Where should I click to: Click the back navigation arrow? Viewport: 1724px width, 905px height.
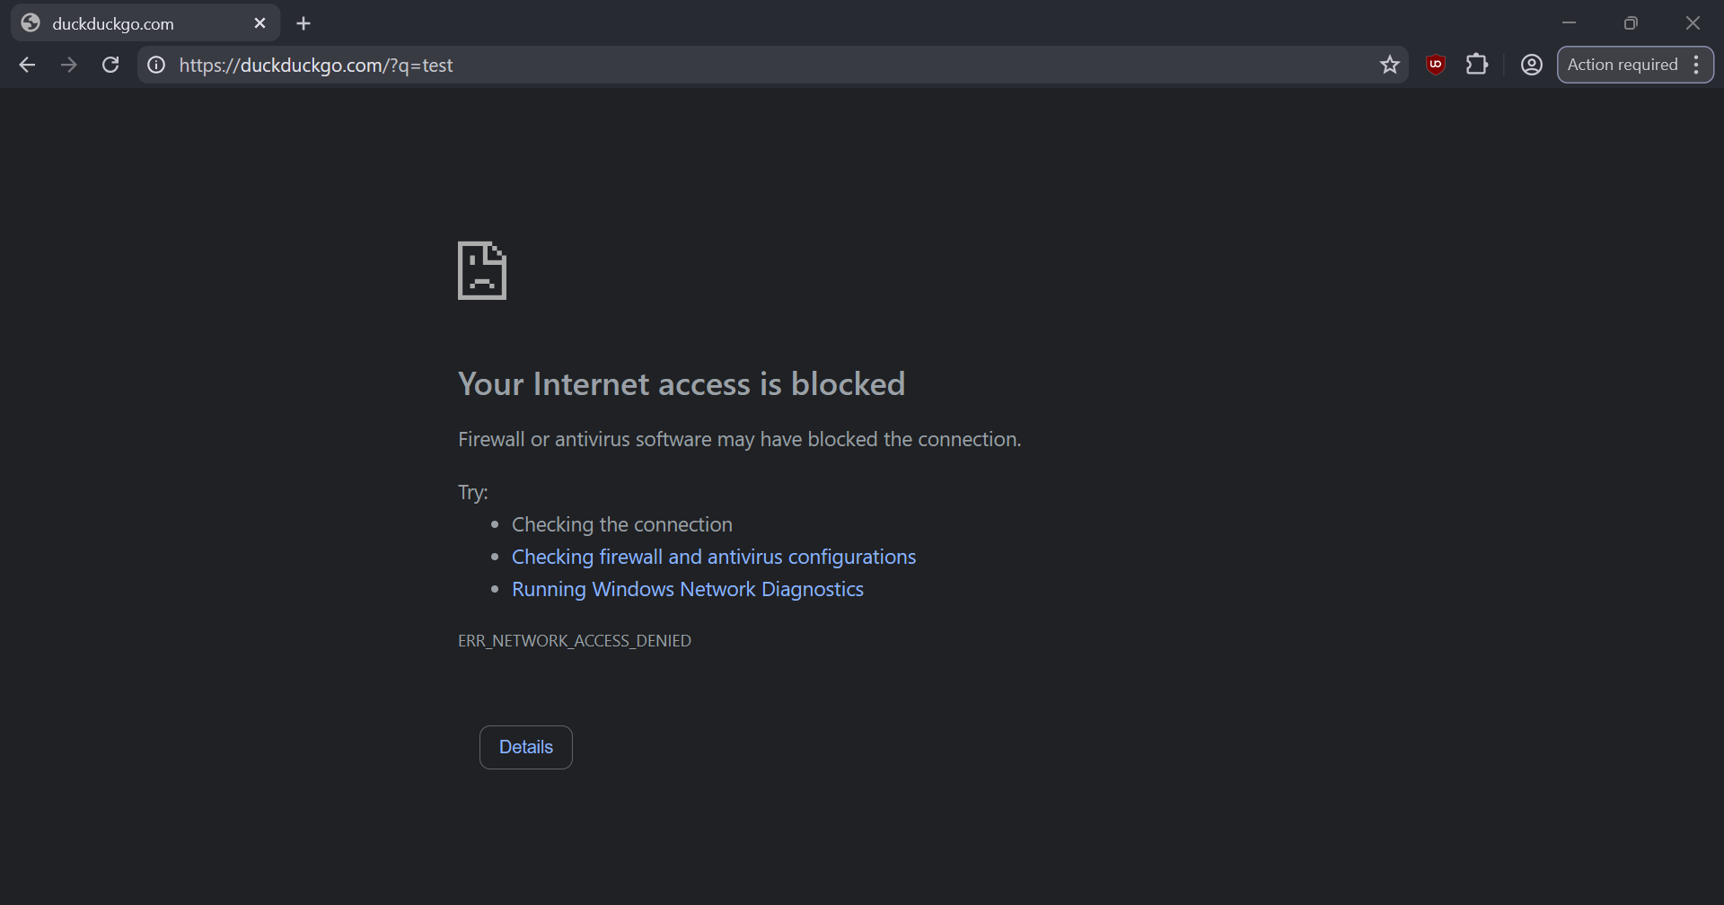pos(28,65)
